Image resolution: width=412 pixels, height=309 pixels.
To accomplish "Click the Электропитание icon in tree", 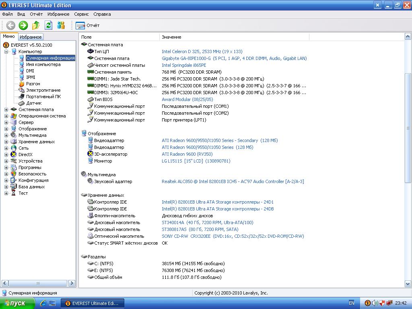I will [x=22, y=90].
